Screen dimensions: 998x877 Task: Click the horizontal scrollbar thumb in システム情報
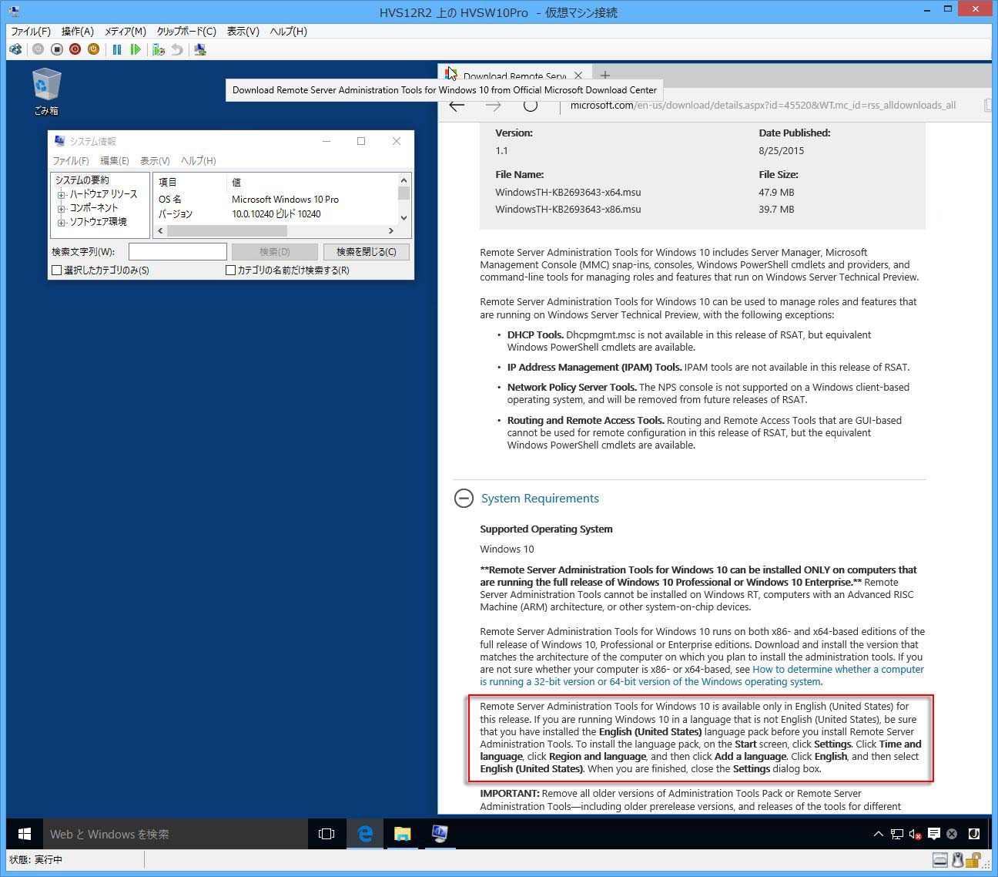pos(227,231)
